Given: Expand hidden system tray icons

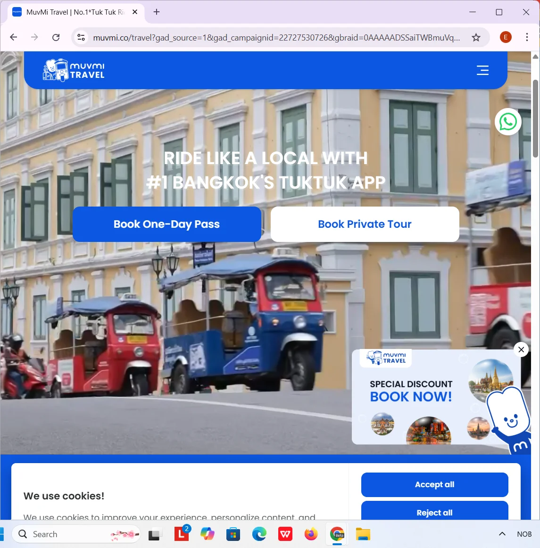Looking at the screenshot, I should click(x=502, y=534).
